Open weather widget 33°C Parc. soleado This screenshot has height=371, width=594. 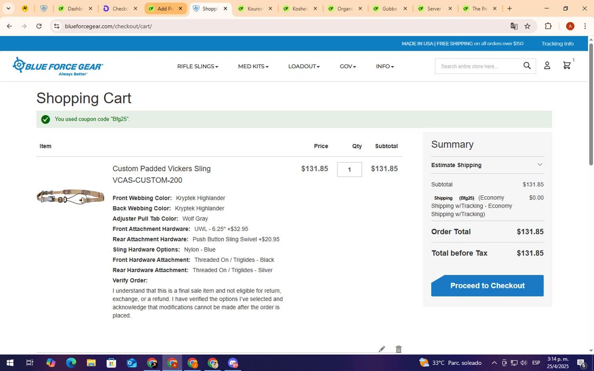[x=451, y=363]
